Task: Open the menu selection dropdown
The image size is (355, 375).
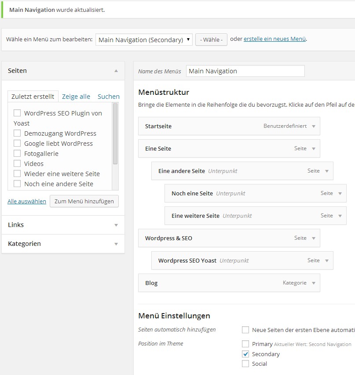Action: coord(144,40)
